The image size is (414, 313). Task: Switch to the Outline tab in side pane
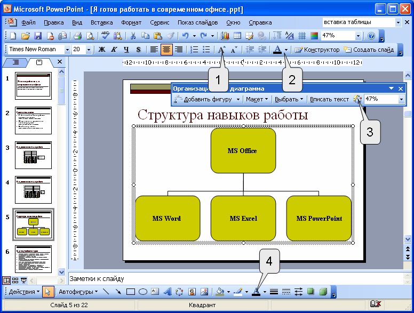15,62
